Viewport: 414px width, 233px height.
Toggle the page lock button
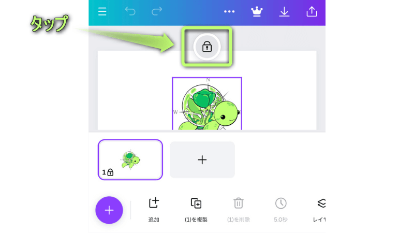207,47
